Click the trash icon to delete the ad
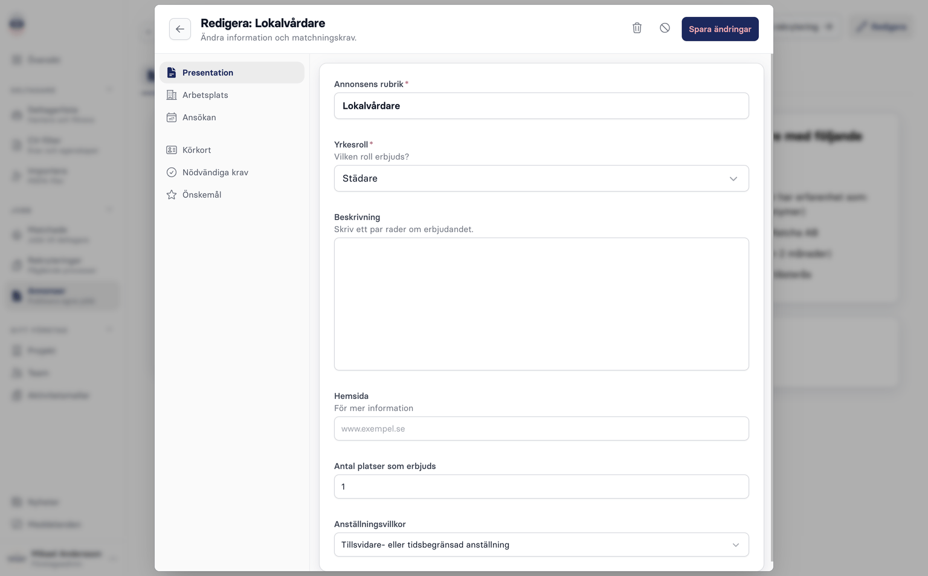 click(637, 28)
